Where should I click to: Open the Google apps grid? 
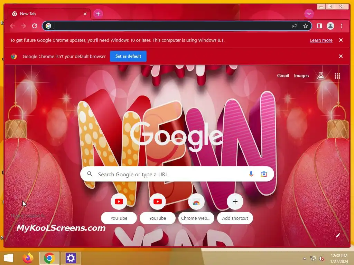pos(337,76)
